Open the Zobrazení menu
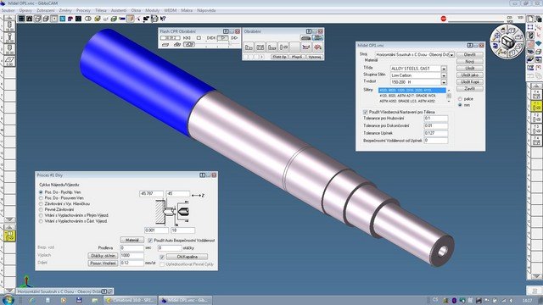The image size is (543, 305). [x=46, y=10]
